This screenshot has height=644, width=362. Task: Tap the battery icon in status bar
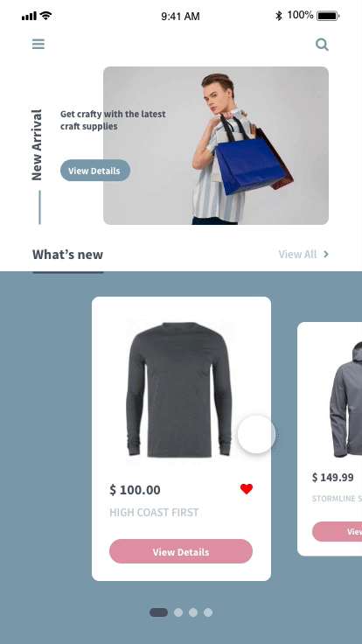pos(328,16)
